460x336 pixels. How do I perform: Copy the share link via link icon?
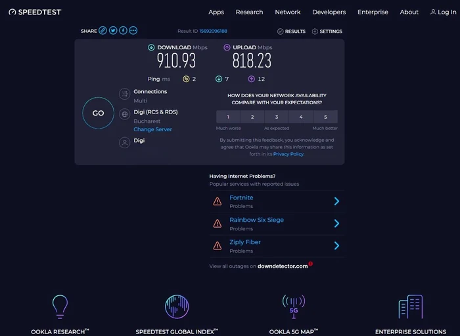click(x=103, y=30)
